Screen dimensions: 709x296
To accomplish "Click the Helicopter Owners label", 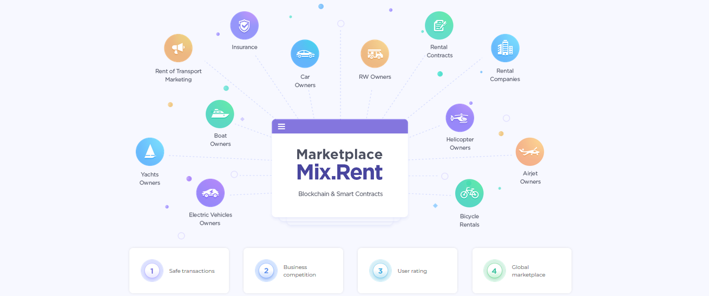I will coord(460,144).
